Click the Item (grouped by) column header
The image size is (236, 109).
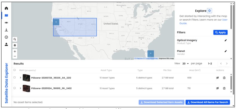(27, 70)
